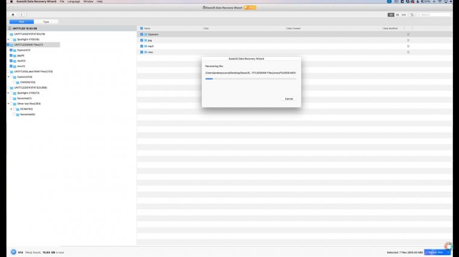
Task: Uncheck jpg(4) in sidebar tree
Action: point(11,56)
